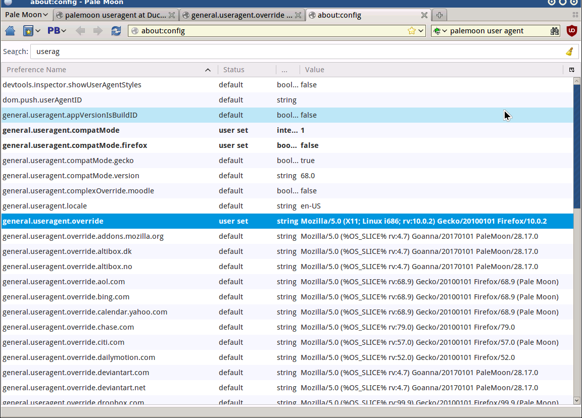Click the reload page icon
Image resolution: width=582 pixels, height=418 pixels.
[x=116, y=31]
